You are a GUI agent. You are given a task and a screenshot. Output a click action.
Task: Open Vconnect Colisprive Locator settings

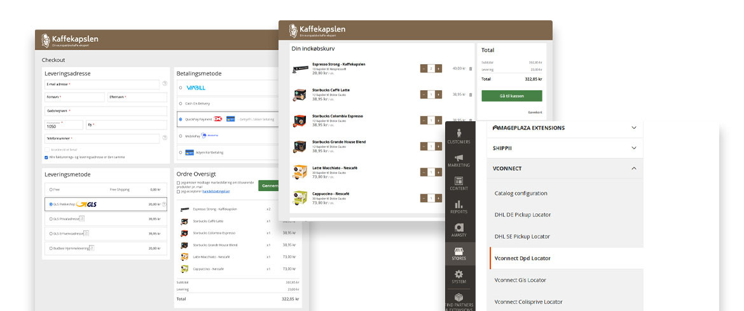(528, 302)
